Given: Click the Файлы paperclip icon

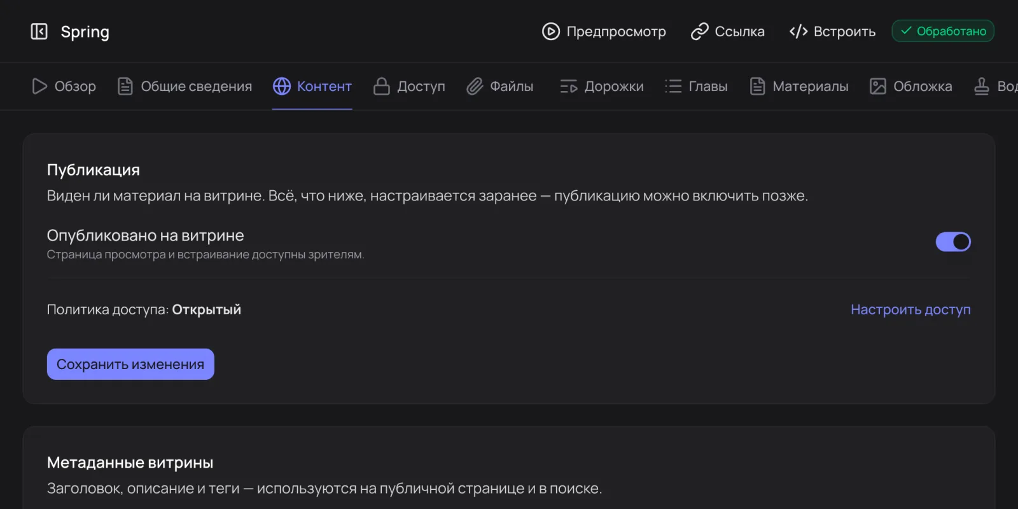Looking at the screenshot, I should (x=475, y=86).
